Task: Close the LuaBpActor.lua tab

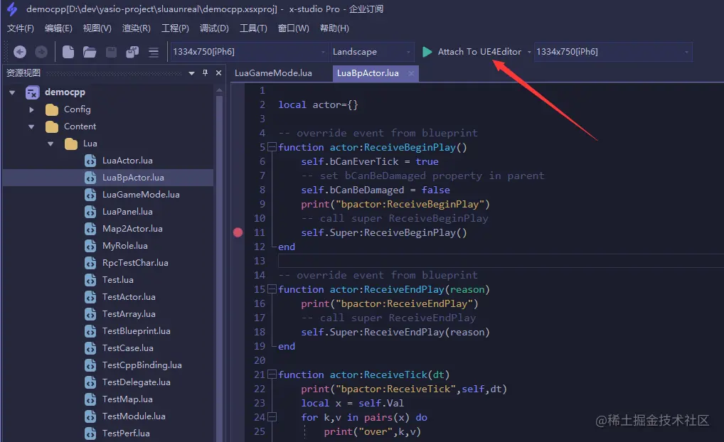Action: pyautogui.click(x=411, y=73)
